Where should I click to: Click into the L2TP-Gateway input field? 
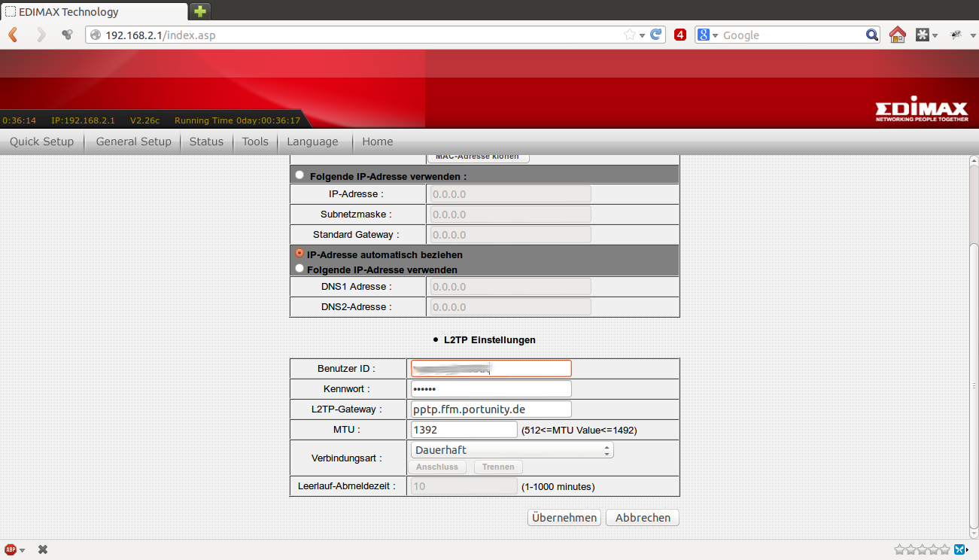[491, 409]
